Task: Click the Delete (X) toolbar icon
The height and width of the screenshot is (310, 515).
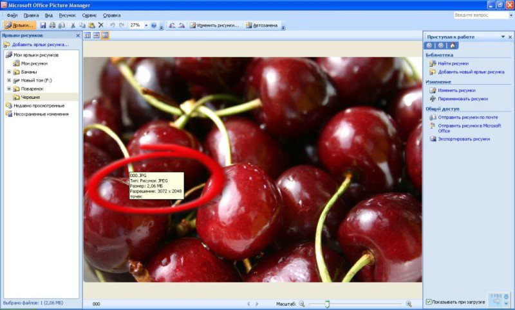Action: (100, 25)
